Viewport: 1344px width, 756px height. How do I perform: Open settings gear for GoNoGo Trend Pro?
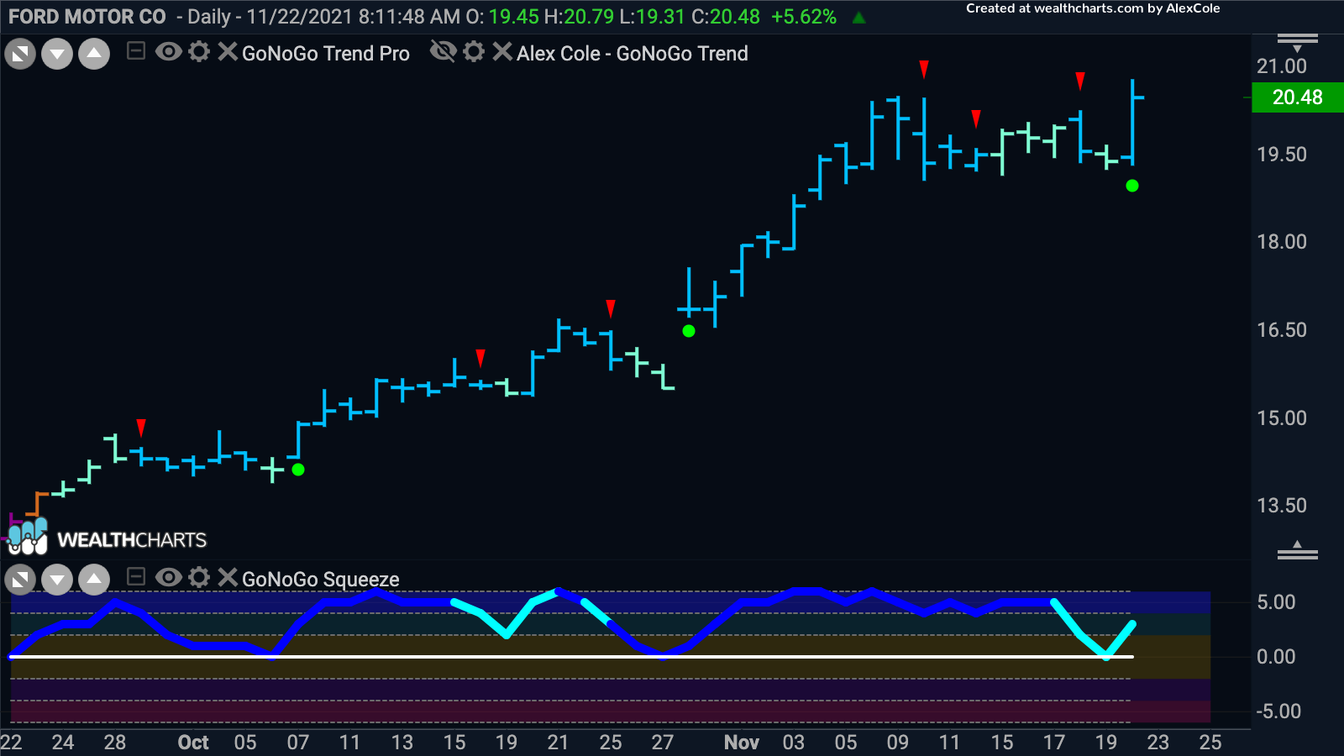199,52
